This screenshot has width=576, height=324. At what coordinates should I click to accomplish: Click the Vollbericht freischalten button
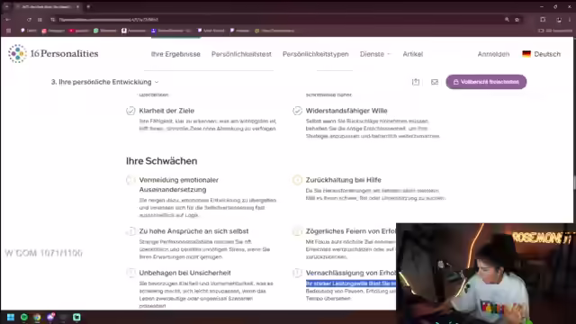click(486, 82)
